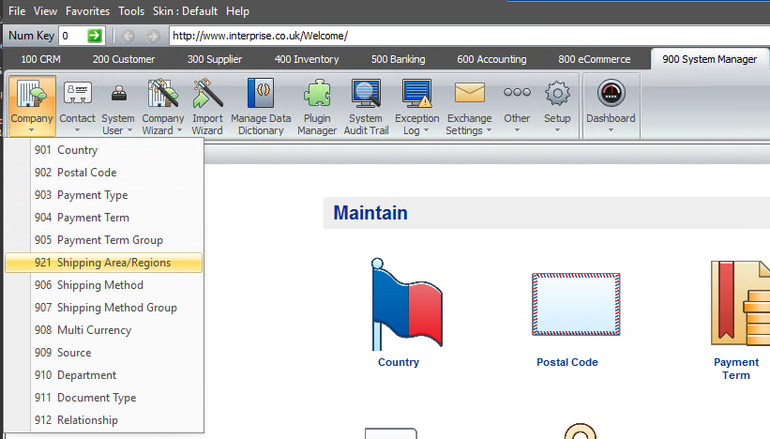Click the Payment Term link
Image resolution: width=770 pixels, height=439 pixels.
(x=736, y=368)
